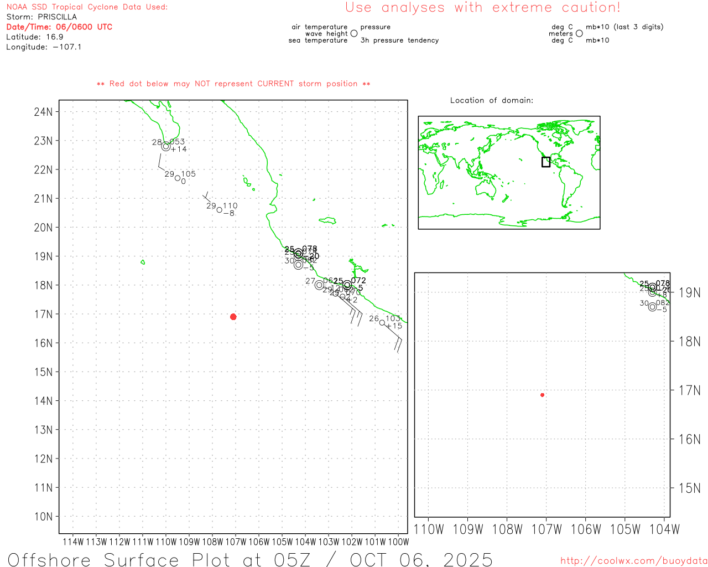Image resolution: width=708 pixels, height=567 pixels.
Task: Click the buoy circle labeled 29 110
Action: click(x=220, y=210)
